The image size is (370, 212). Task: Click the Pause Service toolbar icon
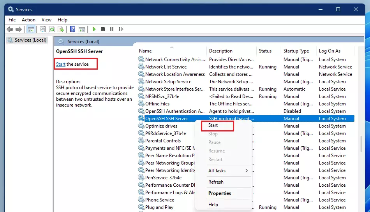click(112, 29)
